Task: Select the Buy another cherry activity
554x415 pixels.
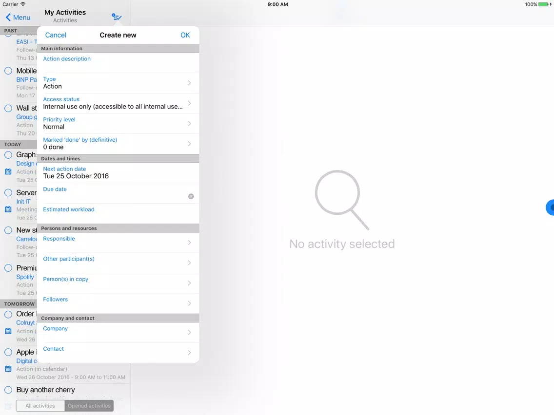Action: pos(45,390)
